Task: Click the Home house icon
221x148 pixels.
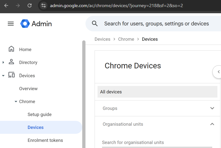Action: (11, 49)
